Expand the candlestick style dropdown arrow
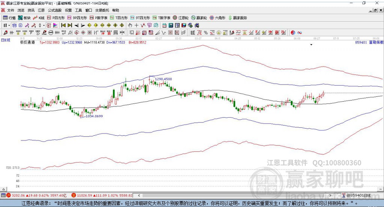This screenshot has width=384, height=207. pos(44,25)
